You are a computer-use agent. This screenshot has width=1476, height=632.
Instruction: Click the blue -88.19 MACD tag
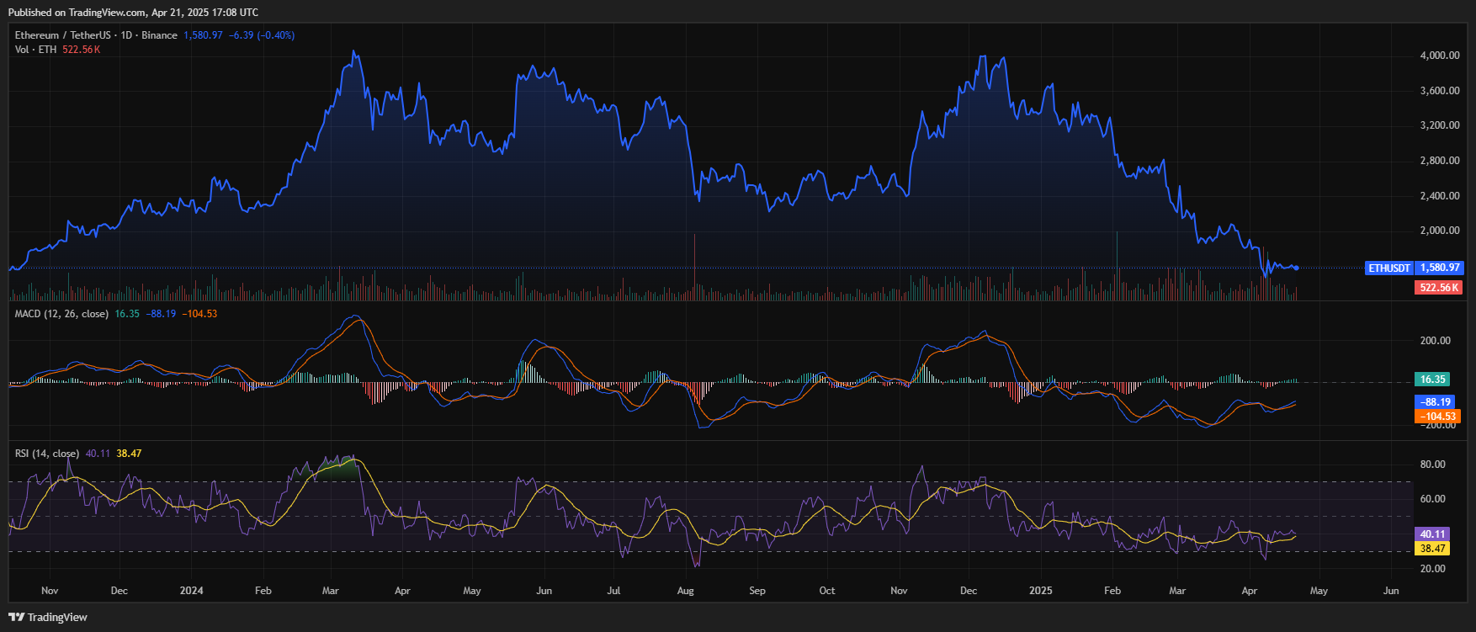click(x=1435, y=402)
